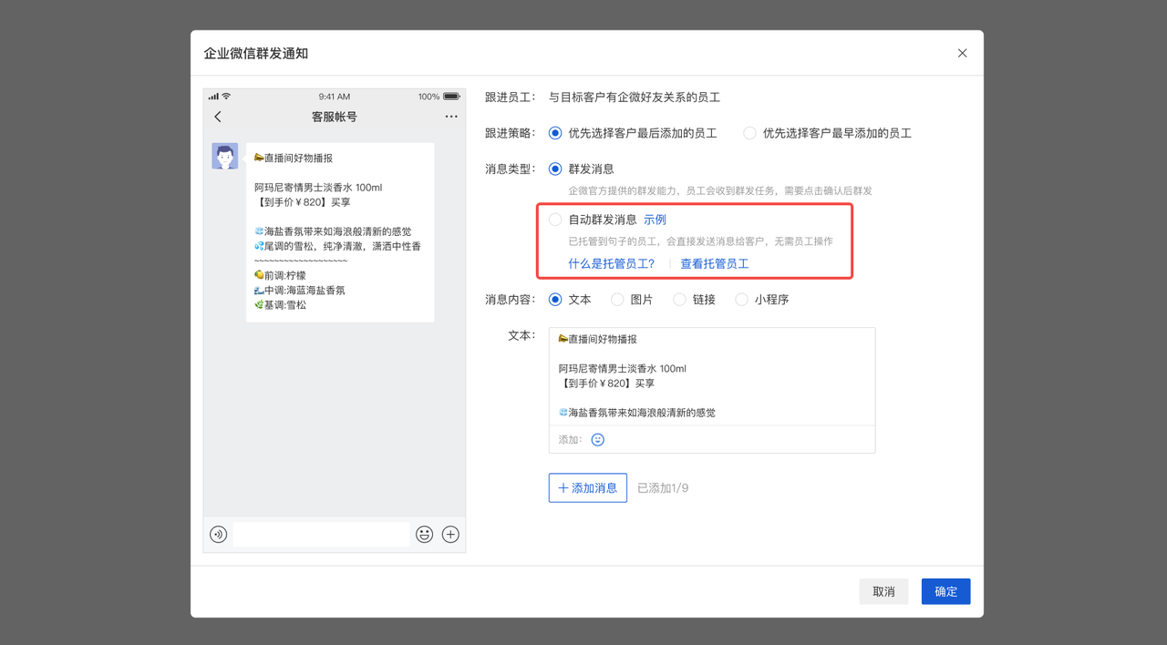Screen dimensions: 1167x645
Task: Select 文本 as message content
Action: (x=555, y=300)
